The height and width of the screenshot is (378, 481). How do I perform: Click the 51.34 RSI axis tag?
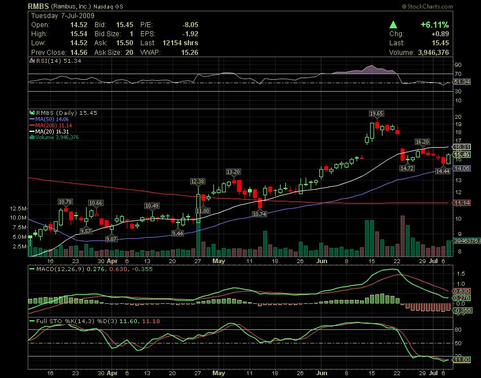tap(462, 82)
